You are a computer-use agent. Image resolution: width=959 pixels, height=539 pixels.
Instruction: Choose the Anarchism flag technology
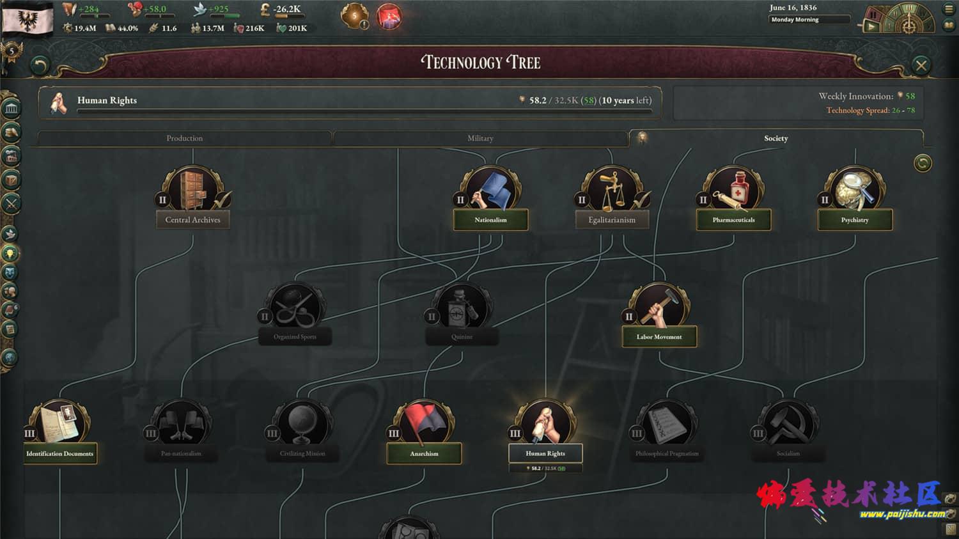point(424,423)
